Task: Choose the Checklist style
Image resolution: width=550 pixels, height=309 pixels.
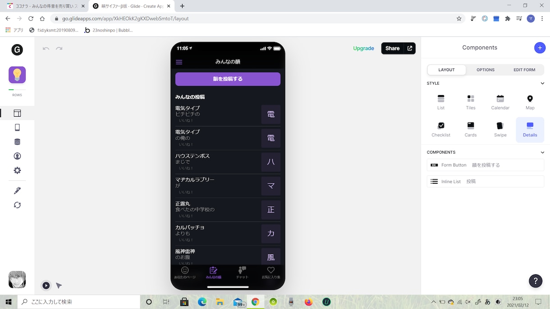Action: pyautogui.click(x=441, y=129)
